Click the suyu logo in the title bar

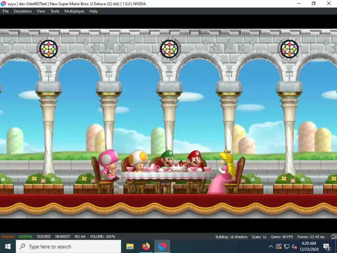[3, 4]
